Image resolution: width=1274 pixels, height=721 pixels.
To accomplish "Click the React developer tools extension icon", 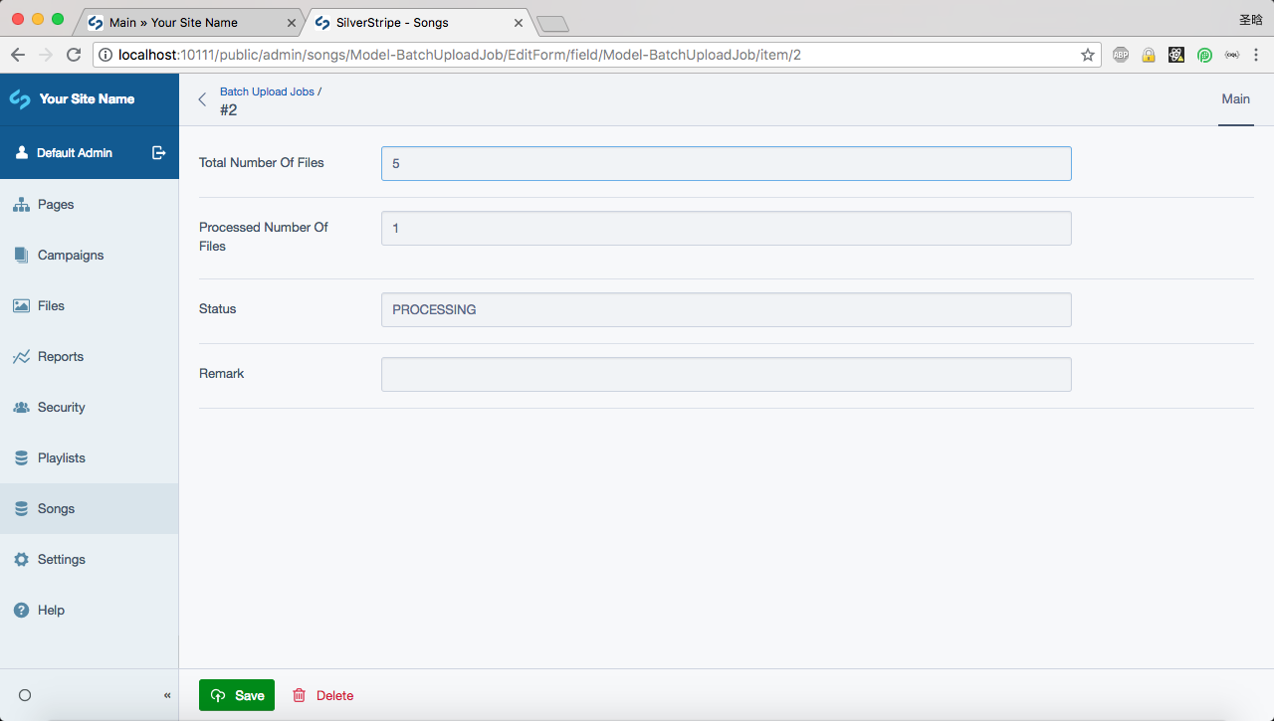I will pyautogui.click(x=1176, y=55).
